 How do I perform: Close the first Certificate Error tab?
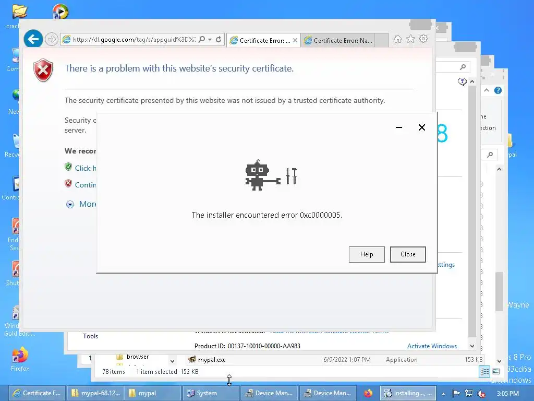pos(295,40)
